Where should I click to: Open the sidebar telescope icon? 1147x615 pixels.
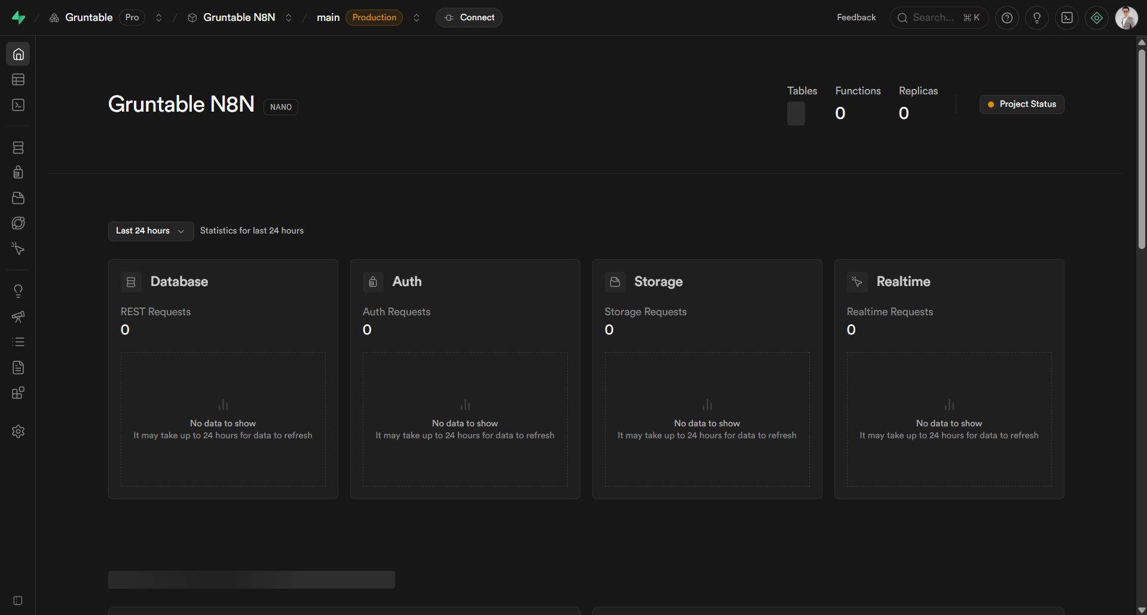click(x=18, y=316)
